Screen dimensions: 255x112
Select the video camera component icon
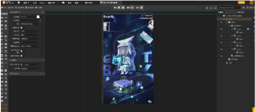6,47
